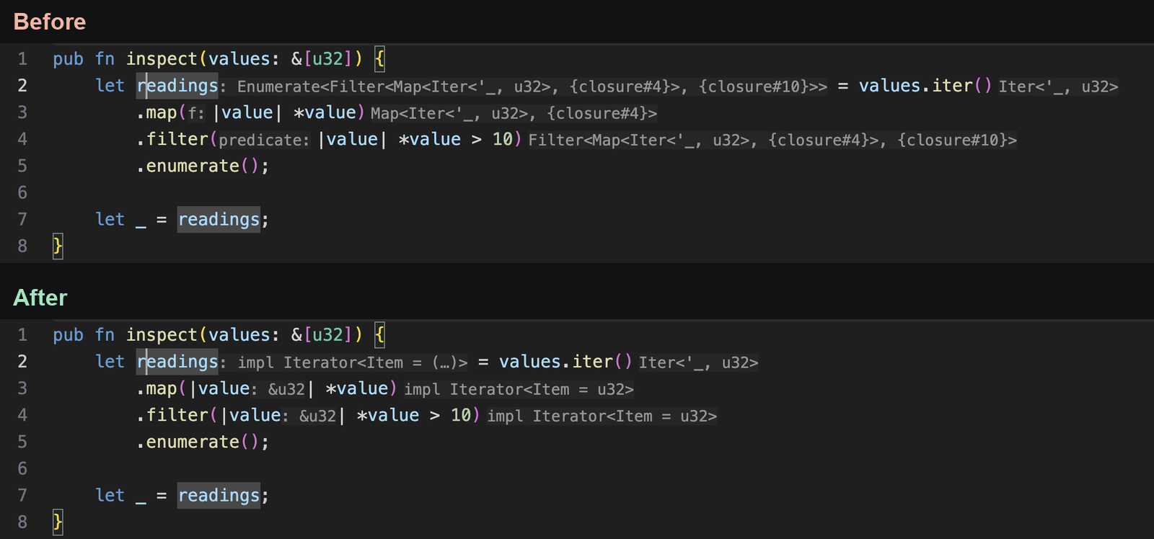Click the "&u32" hint in After filter closure

[x=317, y=416]
